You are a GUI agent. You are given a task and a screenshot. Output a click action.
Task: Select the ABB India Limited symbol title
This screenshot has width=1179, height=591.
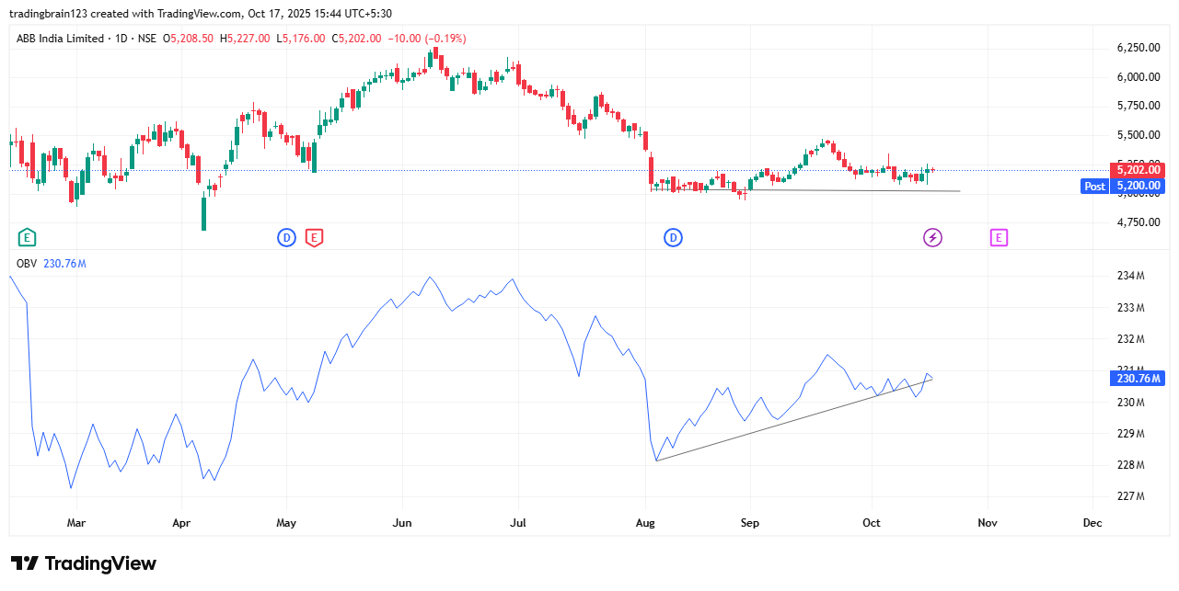point(59,39)
